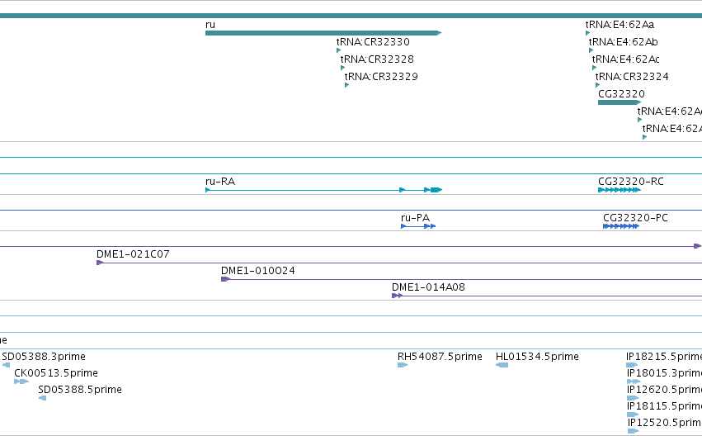Select the HL01534.5prime EST feature
Viewport: 702px width, 436px height.
click(502, 365)
